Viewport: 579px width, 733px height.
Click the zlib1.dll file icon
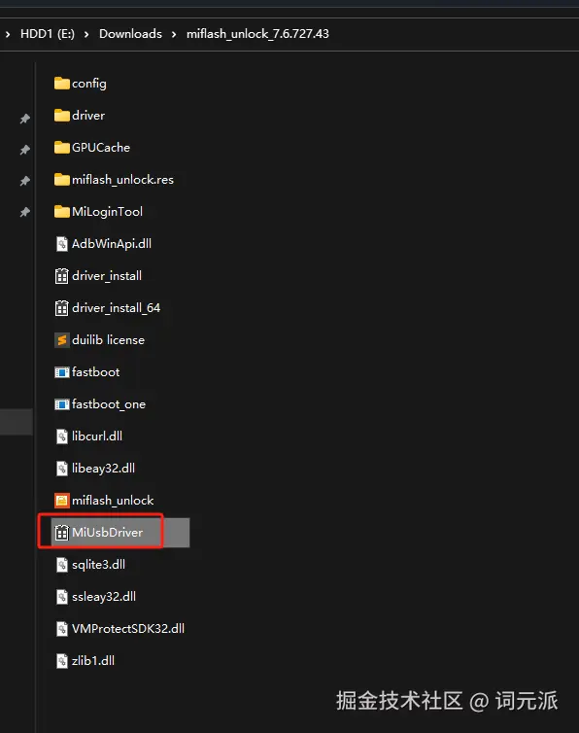61,661
